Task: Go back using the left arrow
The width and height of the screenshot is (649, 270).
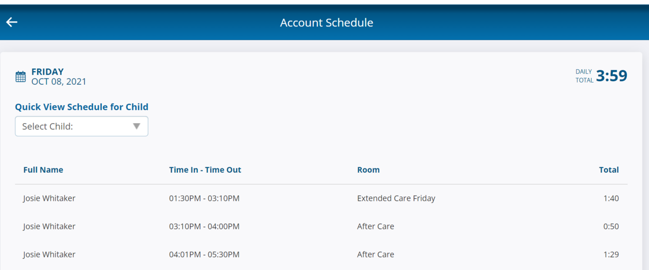Action: tap(12, 22)
